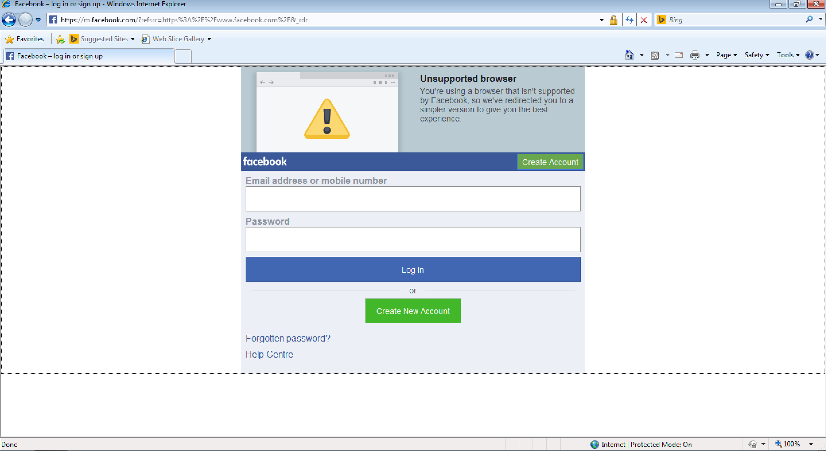
Task: Click the Password input field
Action: 413,239
